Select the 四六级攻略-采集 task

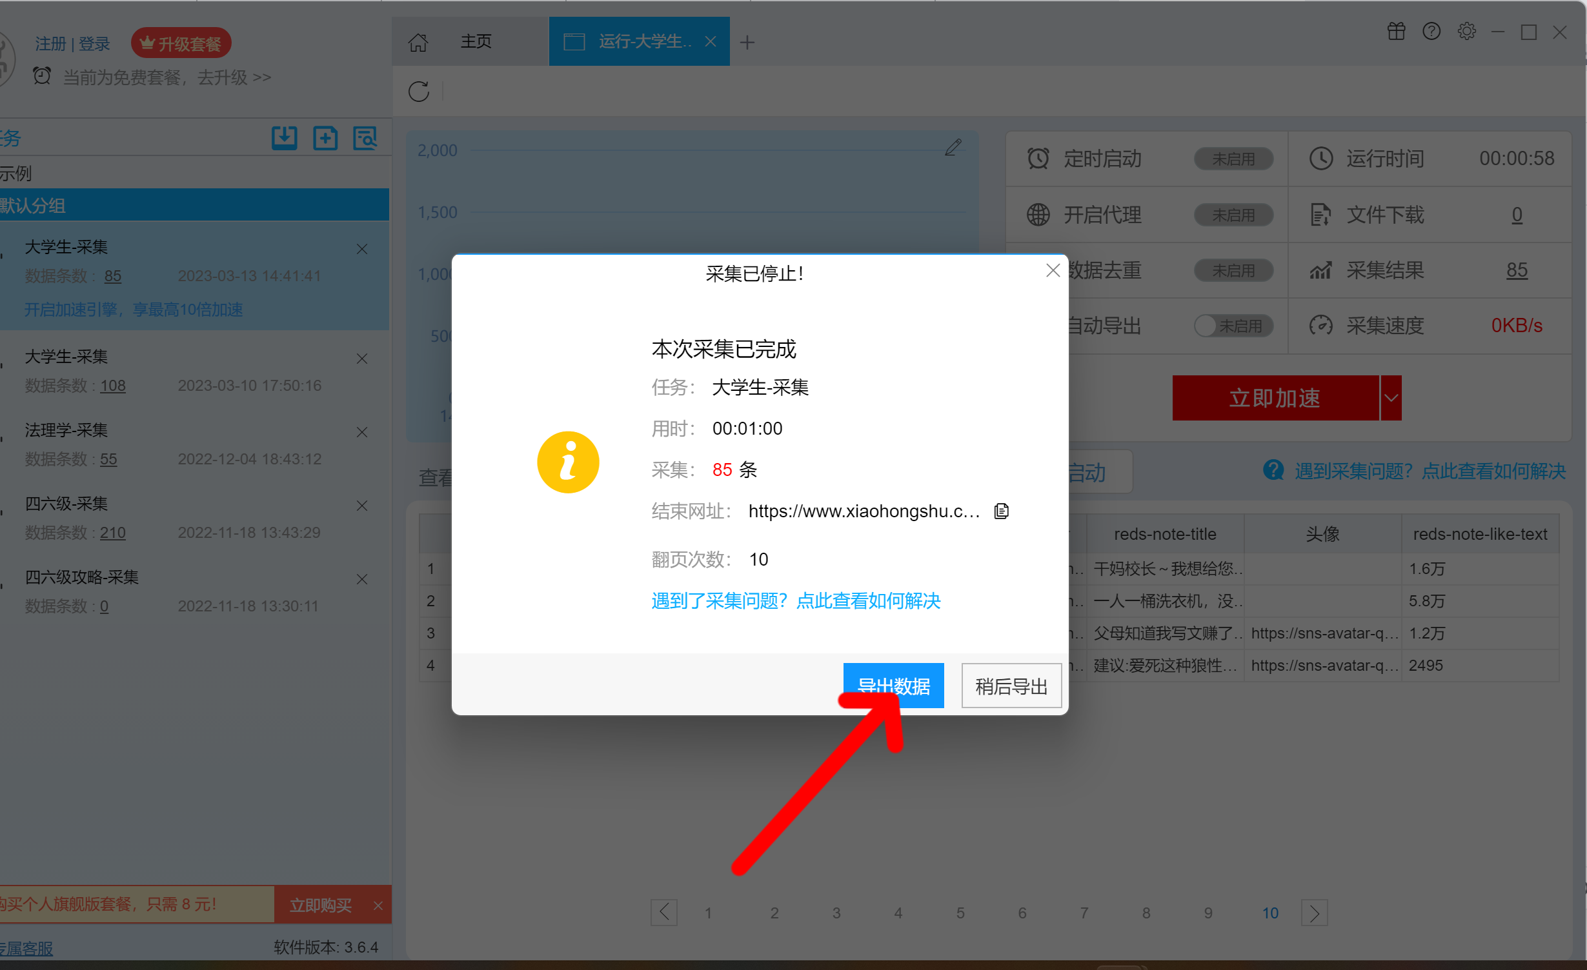194,591
